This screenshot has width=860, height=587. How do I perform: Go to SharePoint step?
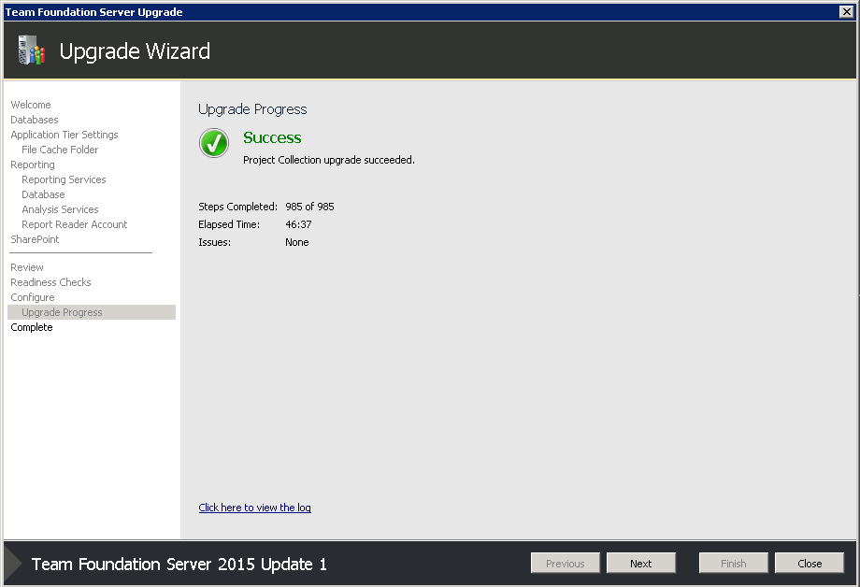(35, 239)
